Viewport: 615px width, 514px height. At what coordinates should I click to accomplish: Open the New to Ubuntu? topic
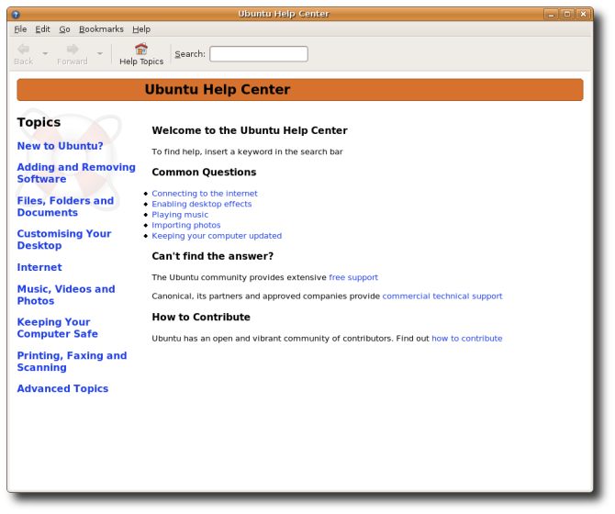point(60,146)
